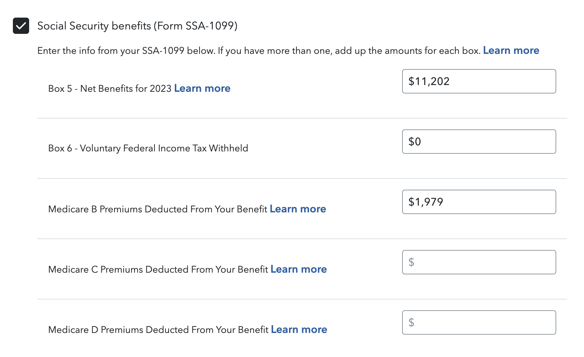This screenshot has height=357, width=584.
Task: Open Learn more for Medicare C Premiums
Action: point(298,269)
